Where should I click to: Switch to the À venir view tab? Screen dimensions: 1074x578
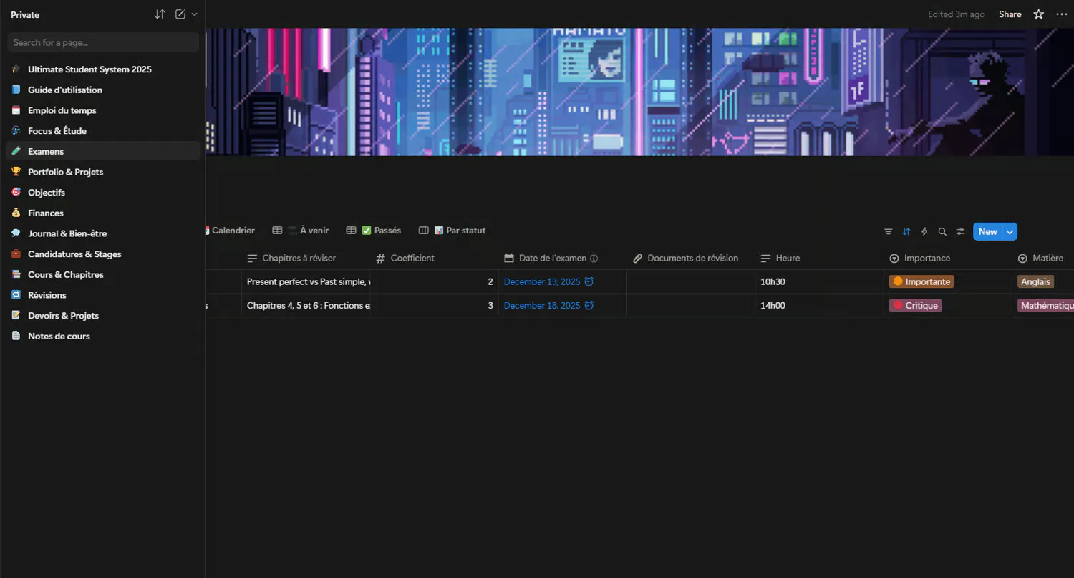(301, 231)
